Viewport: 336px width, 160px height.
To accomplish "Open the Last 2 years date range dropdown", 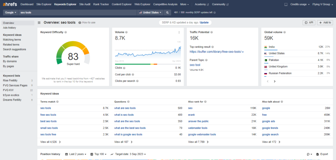I will tap(76, 154).
